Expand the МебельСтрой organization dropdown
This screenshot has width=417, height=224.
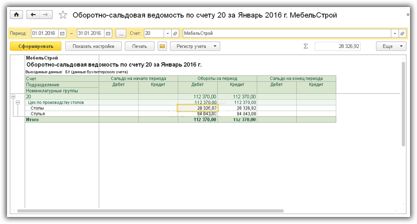395,33
